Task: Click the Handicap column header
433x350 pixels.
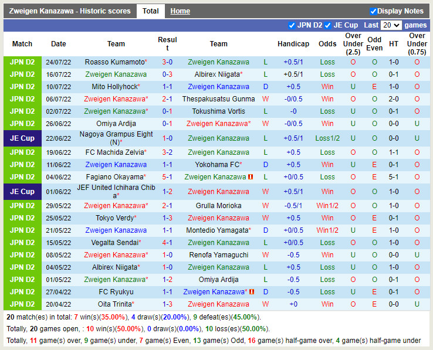Action: click(x=293, y=44)
